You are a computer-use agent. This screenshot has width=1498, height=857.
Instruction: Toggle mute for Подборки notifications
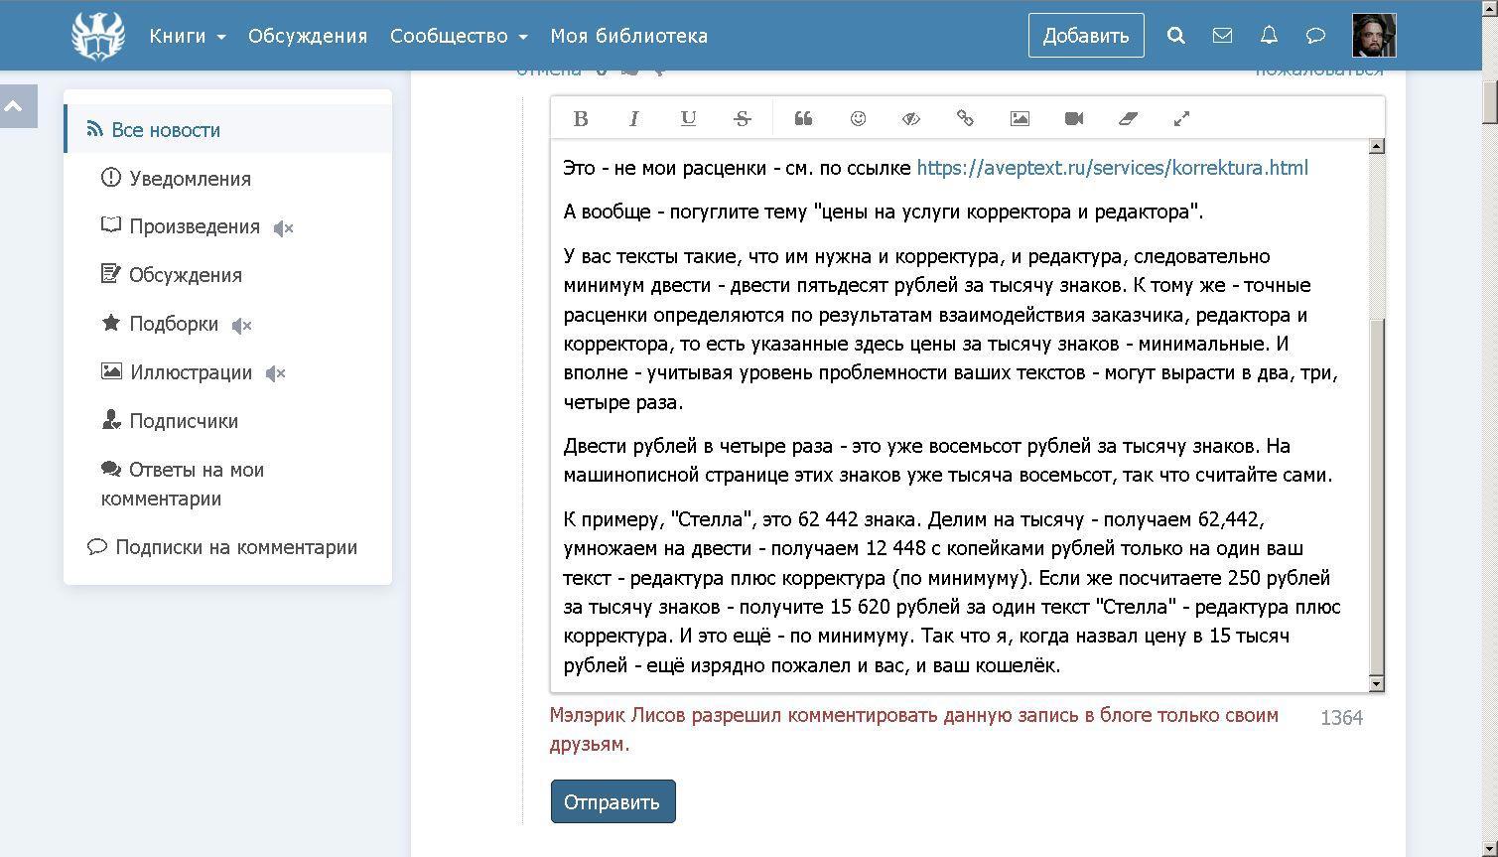point(241,326)
